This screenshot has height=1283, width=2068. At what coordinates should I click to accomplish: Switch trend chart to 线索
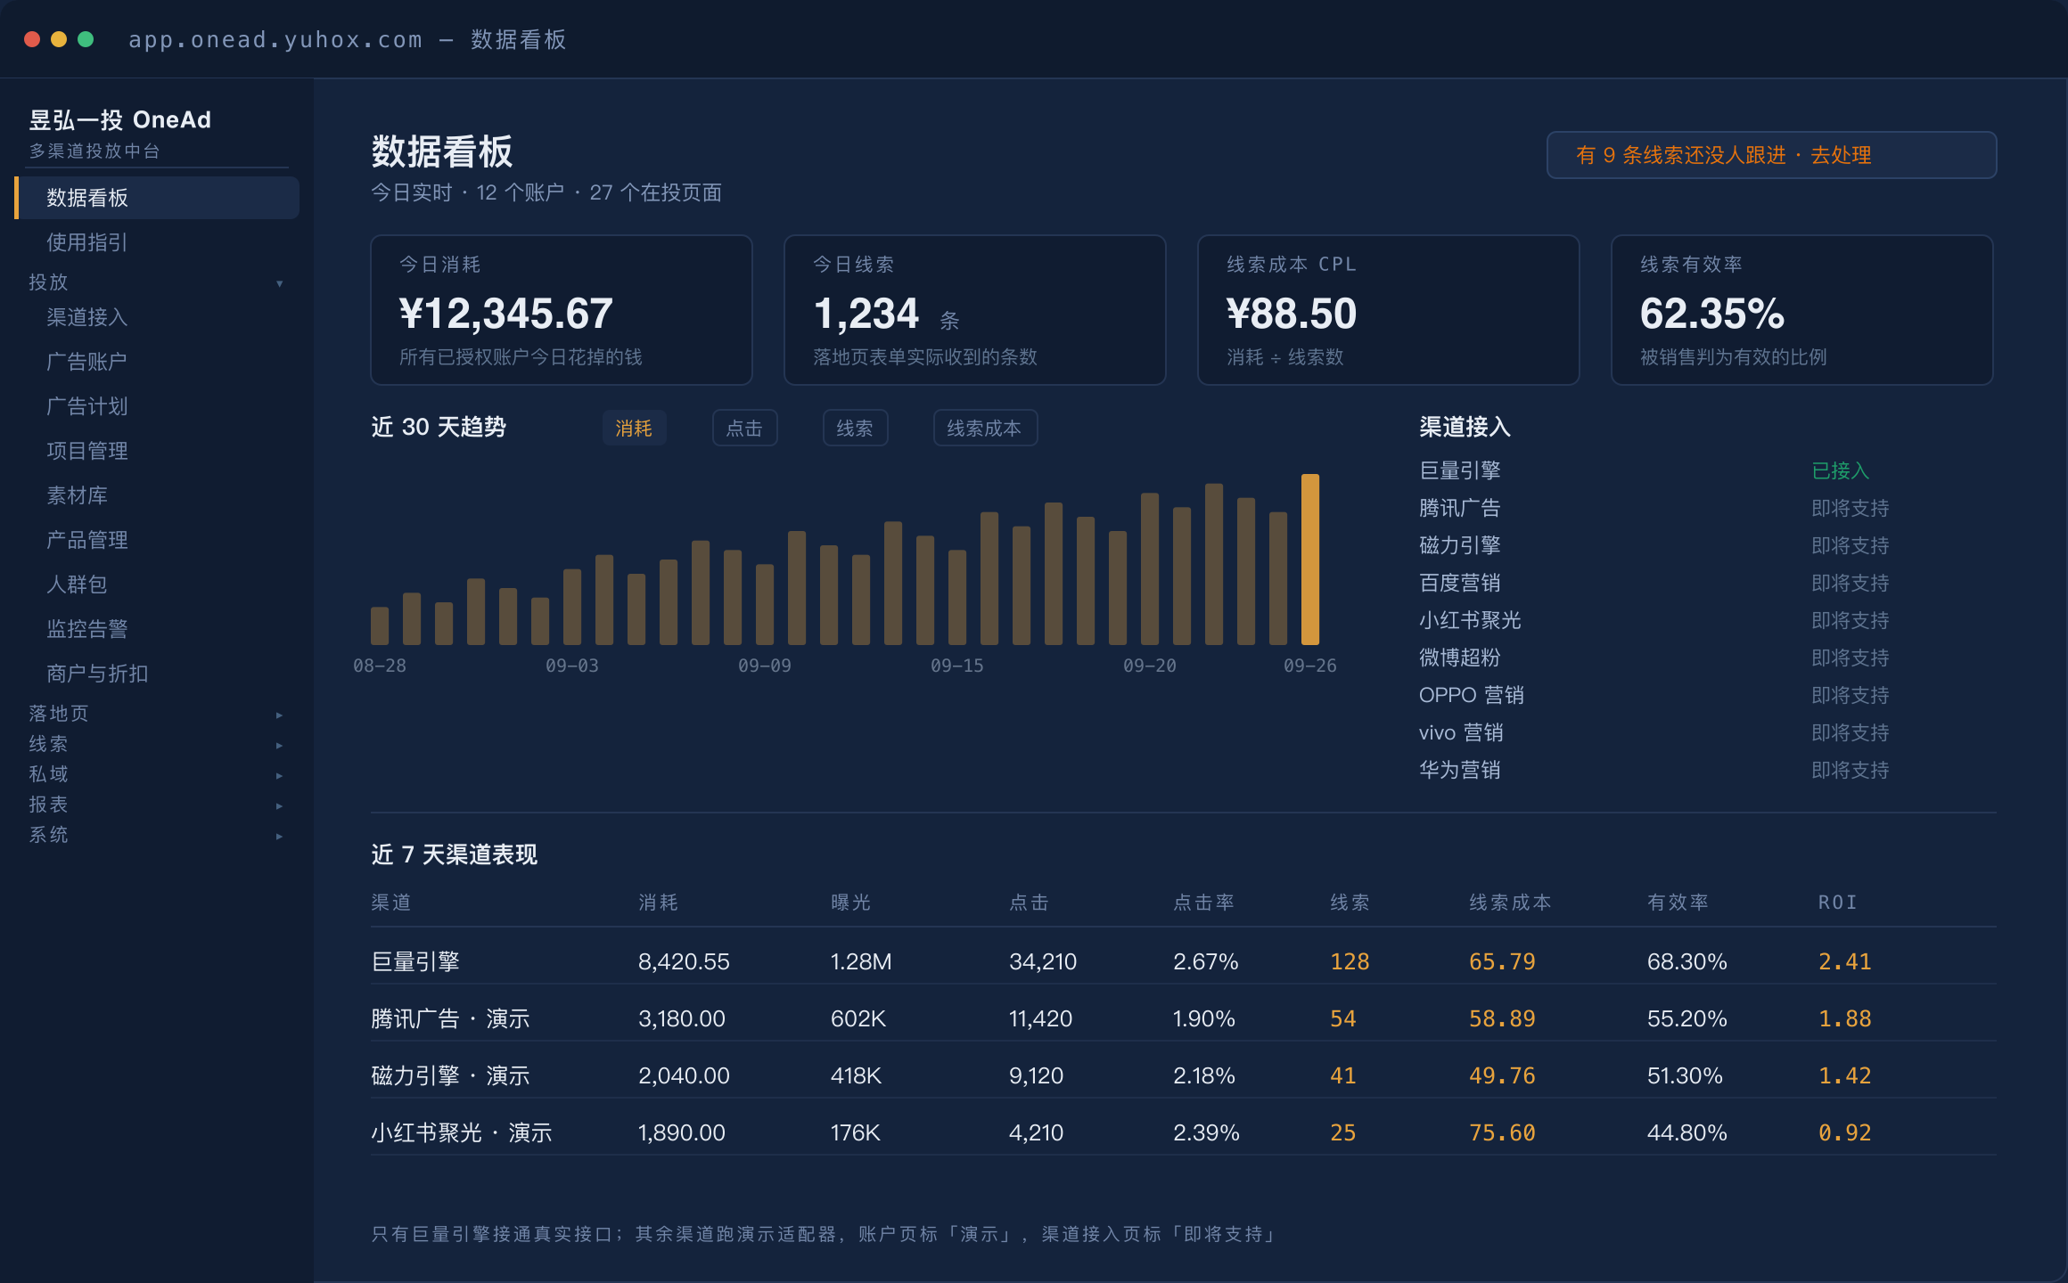pyautogui.click(x=855, y=428)
